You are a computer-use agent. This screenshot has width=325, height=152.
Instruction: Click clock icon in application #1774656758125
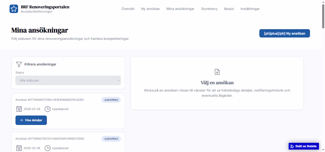tap(48, 148)
